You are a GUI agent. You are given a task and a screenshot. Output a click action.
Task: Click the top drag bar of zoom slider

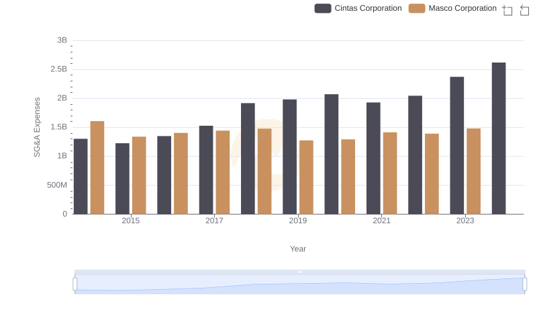pyautogui.click(x=299, y=272)
